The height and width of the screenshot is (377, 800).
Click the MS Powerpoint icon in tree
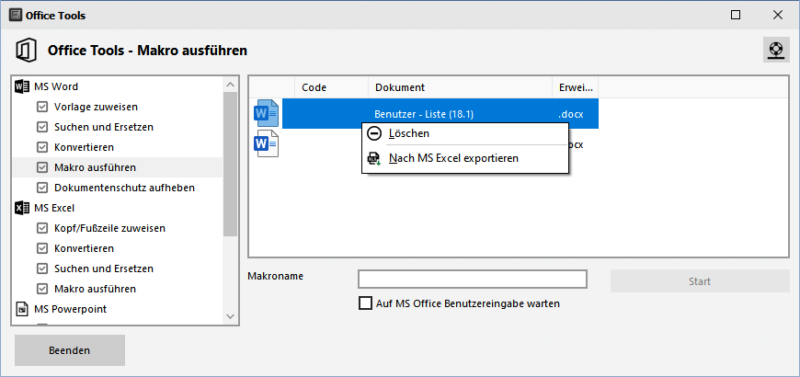[22, 309]
